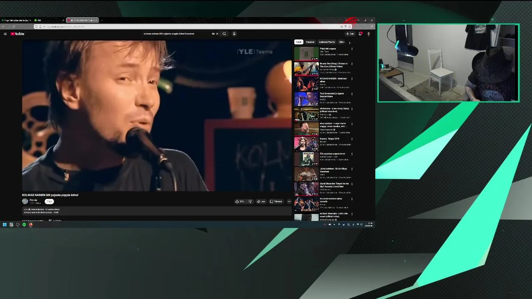Open options menu for Social Distortion video
Screen dimensions: 532x299
[352, 184]
